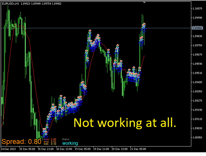Click the 19 Dec 05:00 time label

83,149
